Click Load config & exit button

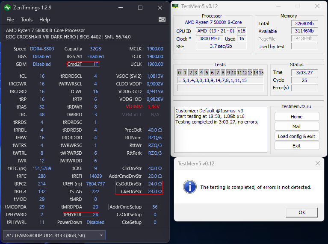coord(297,136)
